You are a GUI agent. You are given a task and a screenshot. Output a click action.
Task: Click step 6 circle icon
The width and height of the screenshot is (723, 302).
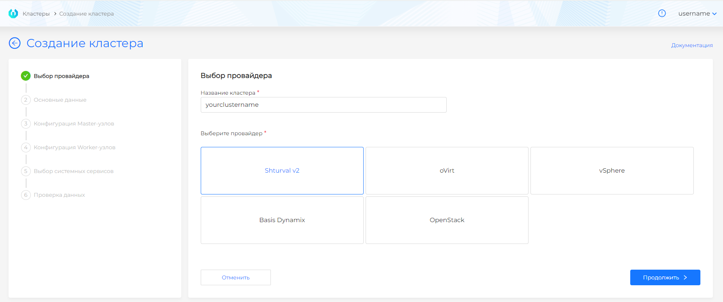click(x=26, y=195)
